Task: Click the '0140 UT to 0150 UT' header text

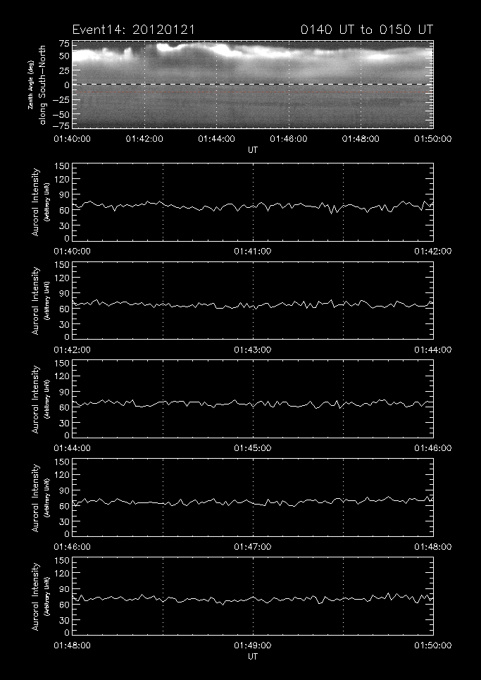Action: pyautogui.click(x=367, y=30)
